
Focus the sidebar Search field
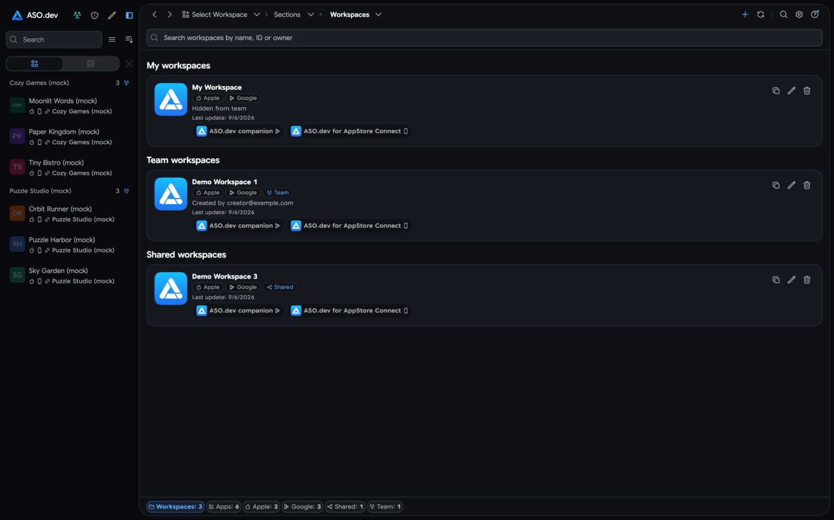click(54, 39)
